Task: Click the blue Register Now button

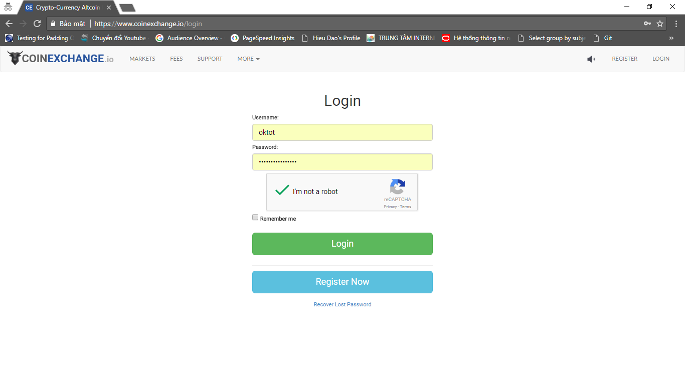Action: coord(342,282)
